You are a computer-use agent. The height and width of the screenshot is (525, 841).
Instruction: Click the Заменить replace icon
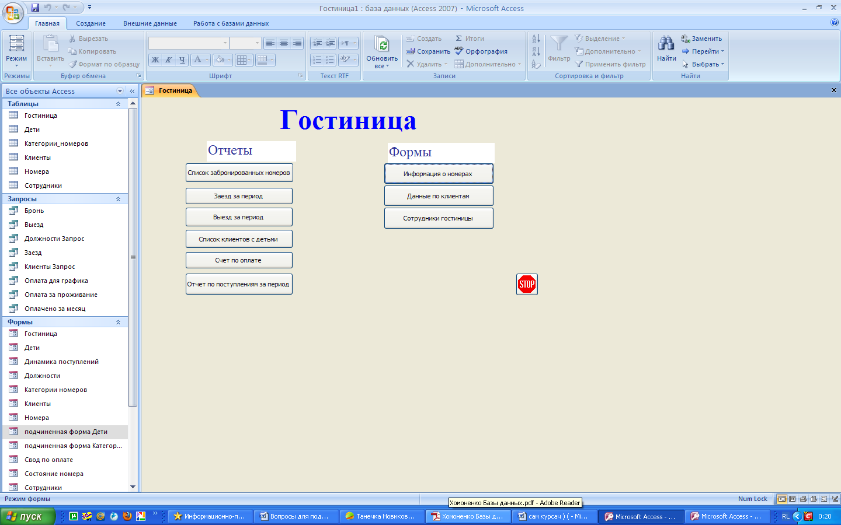(x=686, y=38)
